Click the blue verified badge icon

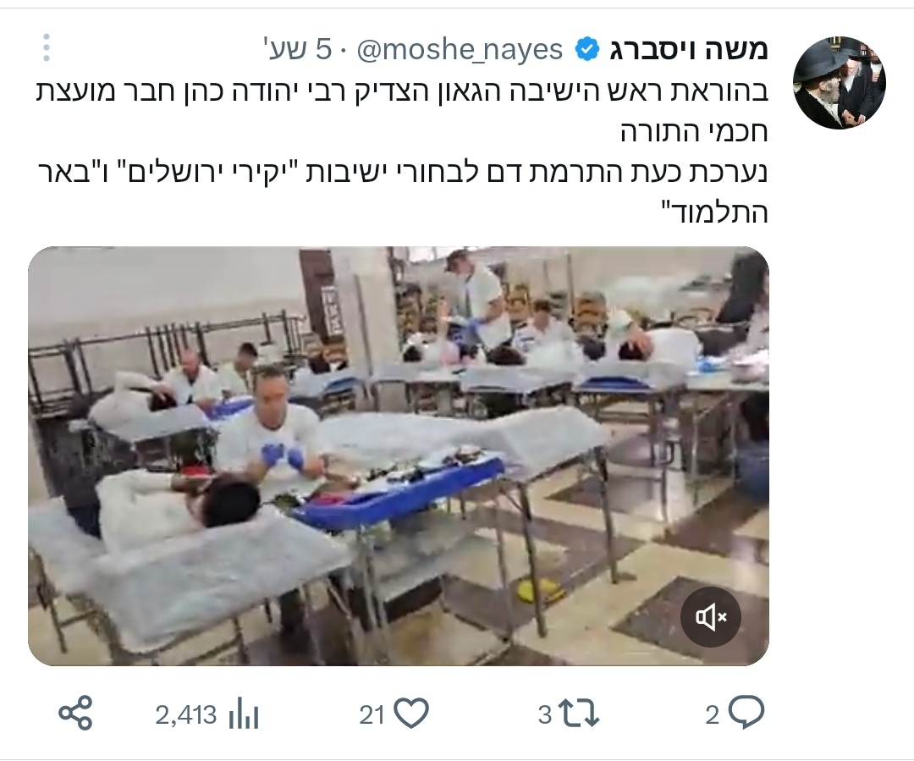point(587,50)
